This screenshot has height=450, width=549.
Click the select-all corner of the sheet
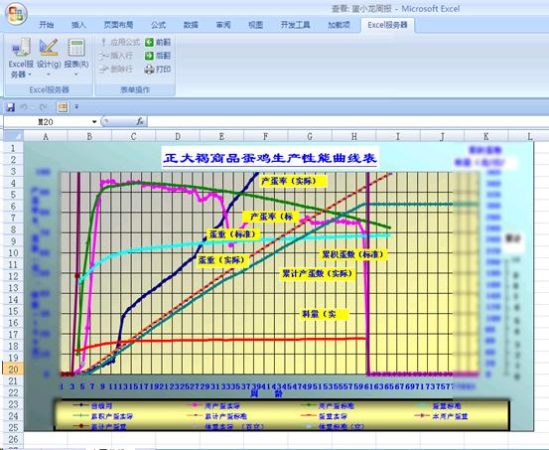13,136
